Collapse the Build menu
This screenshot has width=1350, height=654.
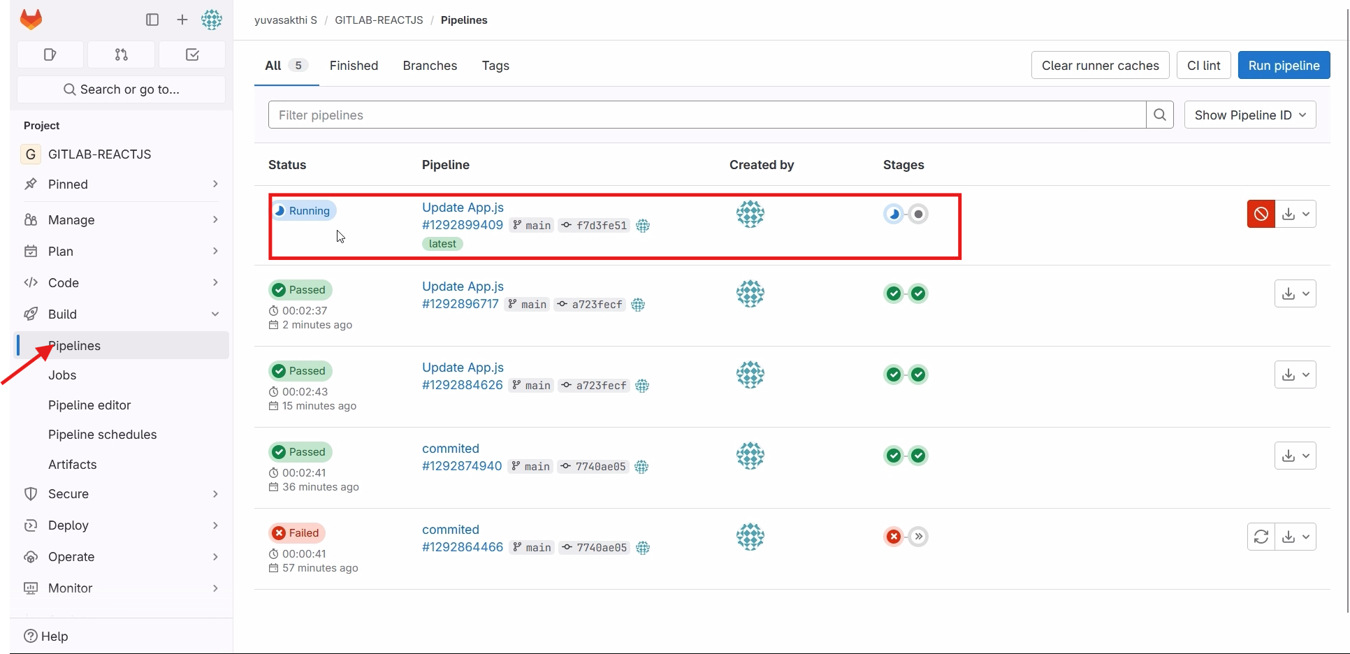click(122, 314)
